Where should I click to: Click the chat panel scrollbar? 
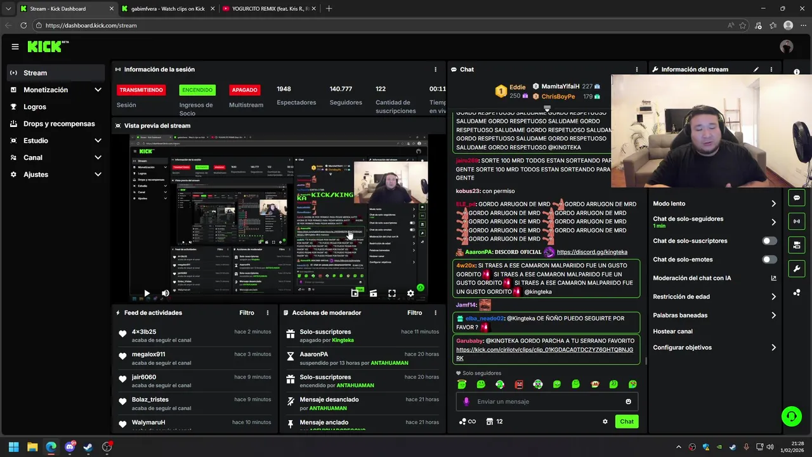[x=646, y=361]
